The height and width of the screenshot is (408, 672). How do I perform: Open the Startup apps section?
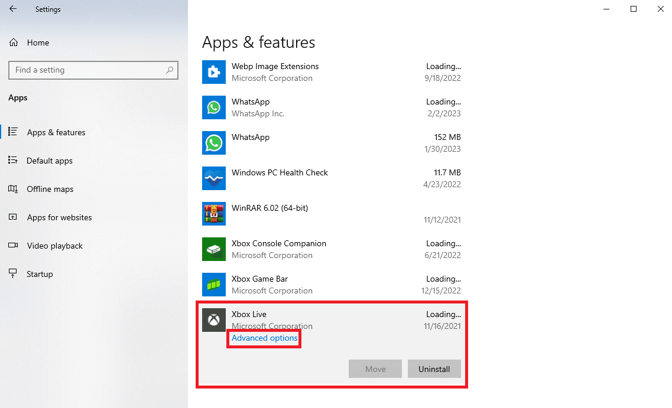(x=40, y=274)
